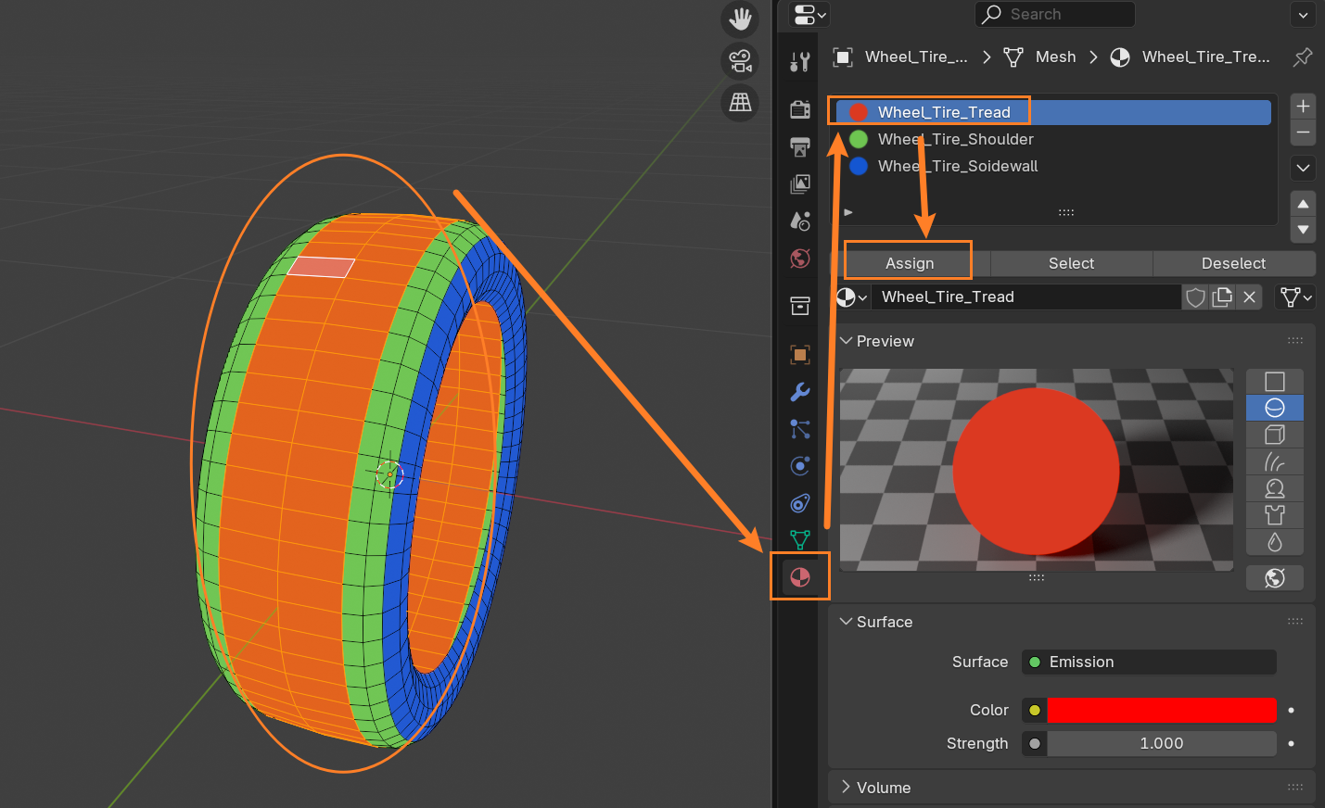Viewport: 1325px width, 808px height.
Task: Select the Wheel_Tire_Soidewall material slot
Action: coord(957,166)
